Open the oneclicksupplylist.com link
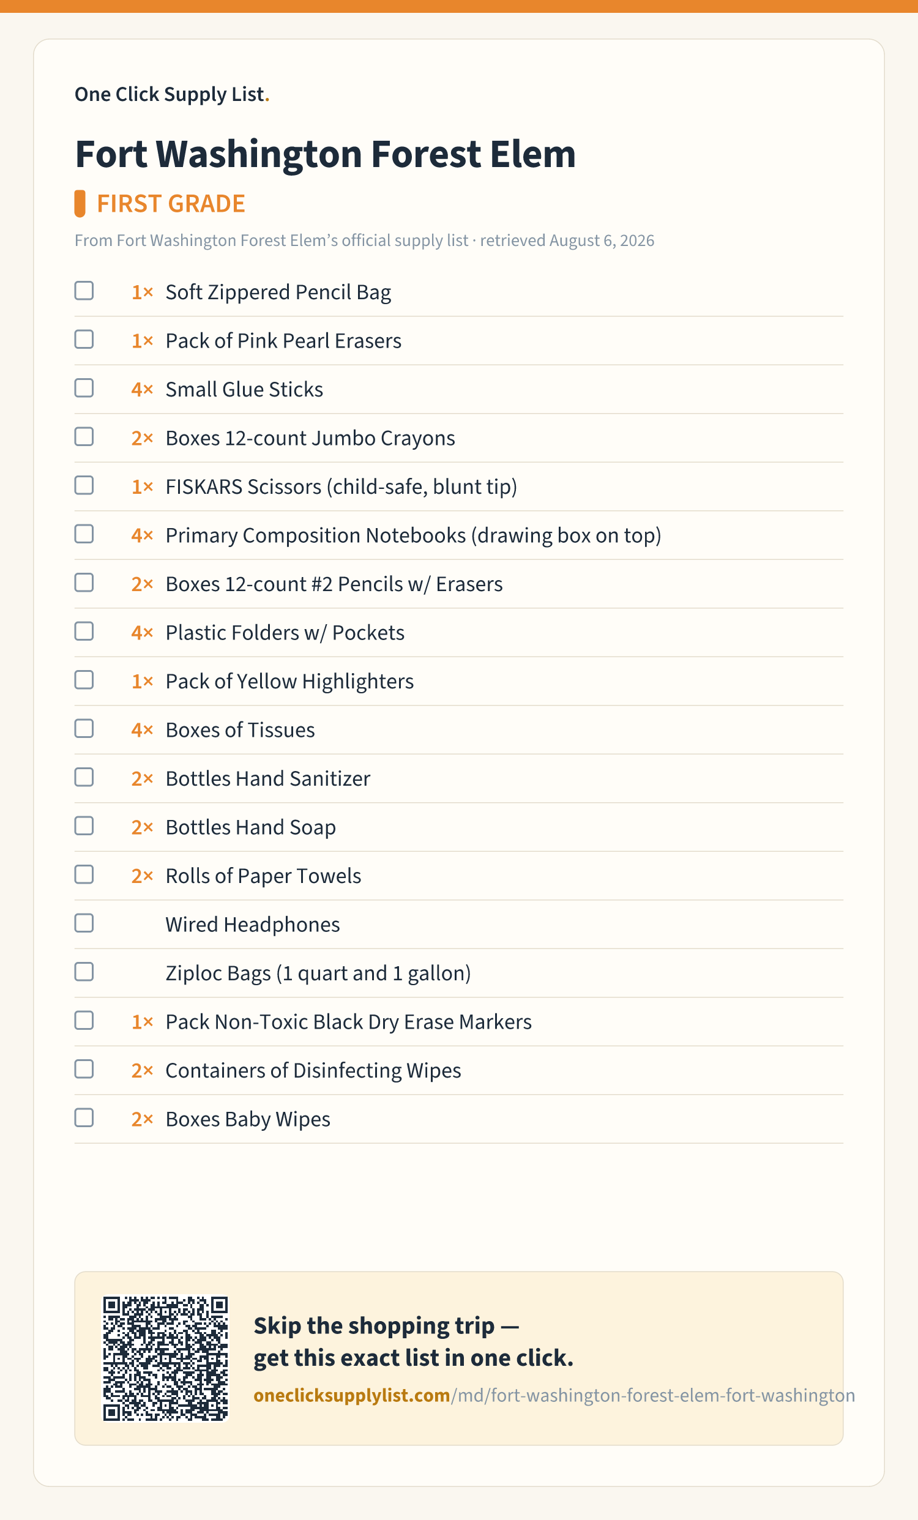 tap(554, 1395)
